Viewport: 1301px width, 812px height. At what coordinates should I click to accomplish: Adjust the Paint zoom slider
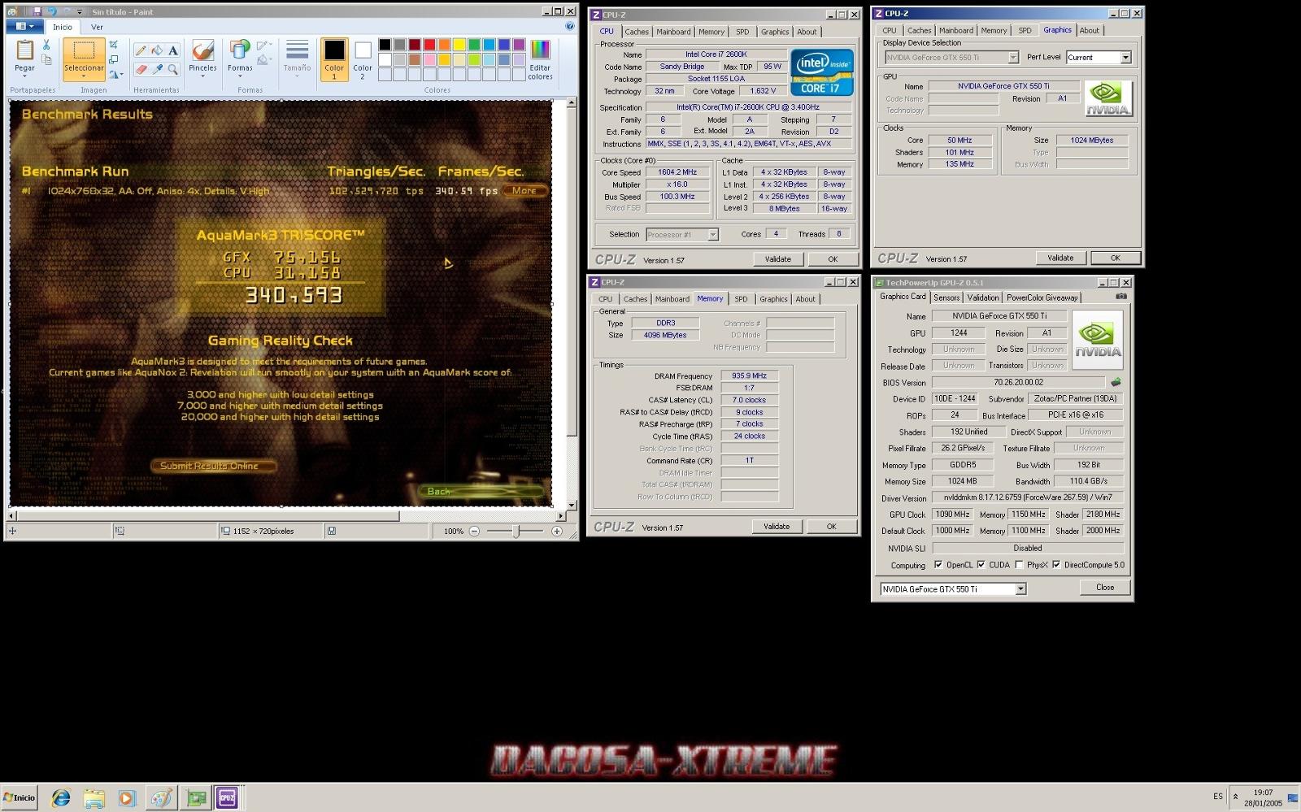tap(516, 531)
